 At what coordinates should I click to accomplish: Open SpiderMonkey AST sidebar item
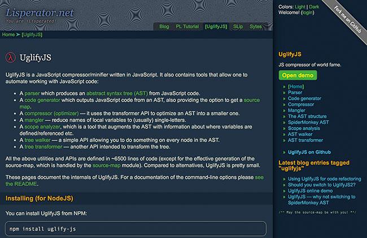308,122
